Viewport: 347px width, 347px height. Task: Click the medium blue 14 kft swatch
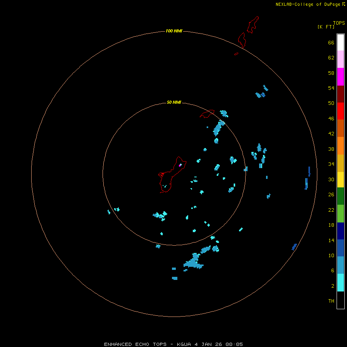click(340, 248)
